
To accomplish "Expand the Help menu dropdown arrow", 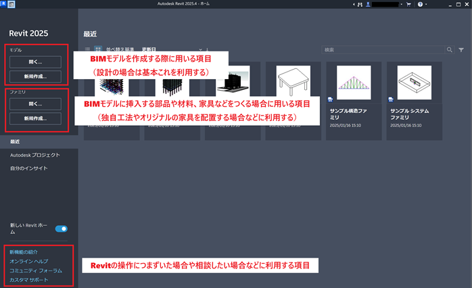I will [425, 4].
